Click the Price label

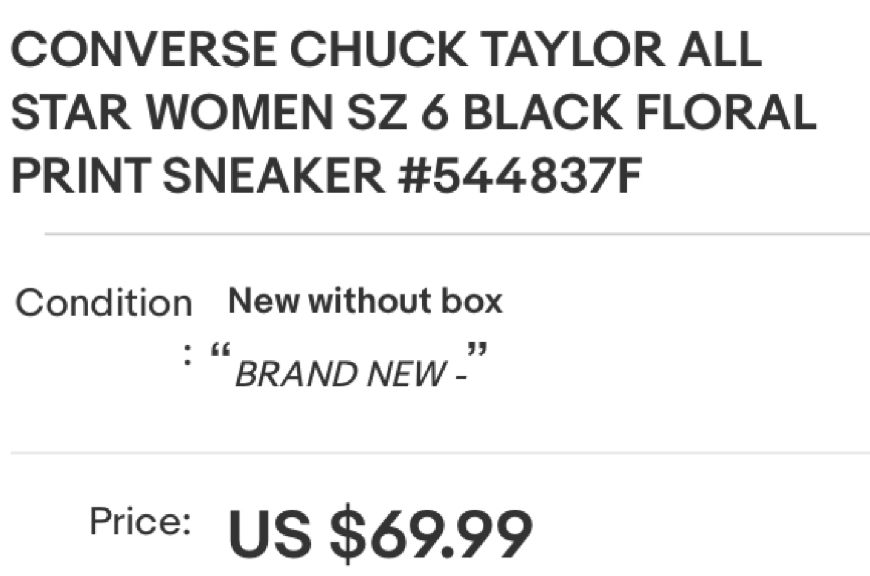pyautogui.click(x=140, y=521)
